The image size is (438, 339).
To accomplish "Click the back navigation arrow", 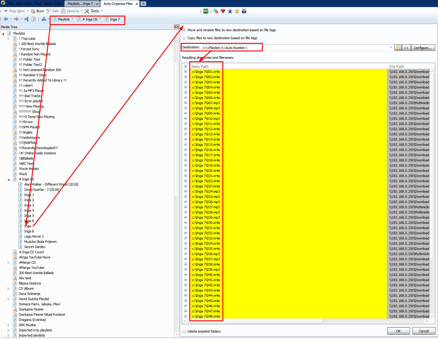I will coord(6,19).
